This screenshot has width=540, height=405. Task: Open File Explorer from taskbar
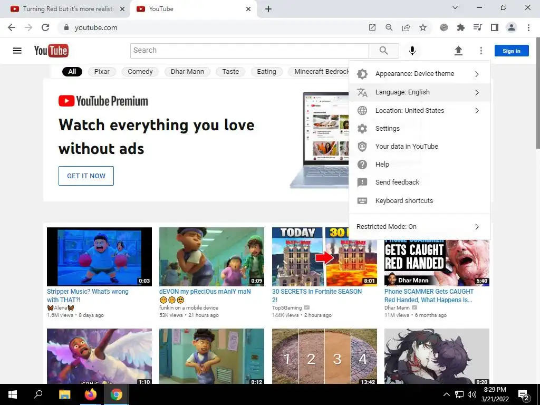coord(64,394)
